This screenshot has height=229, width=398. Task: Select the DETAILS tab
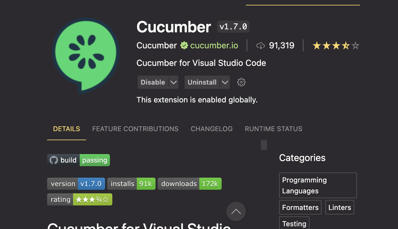66,129
